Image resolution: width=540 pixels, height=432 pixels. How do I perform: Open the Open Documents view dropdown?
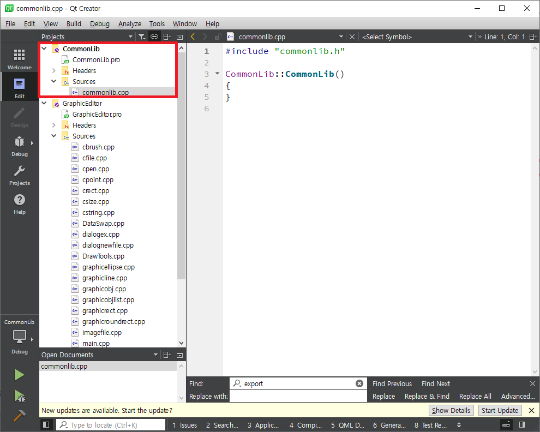[x=155, y=355]
